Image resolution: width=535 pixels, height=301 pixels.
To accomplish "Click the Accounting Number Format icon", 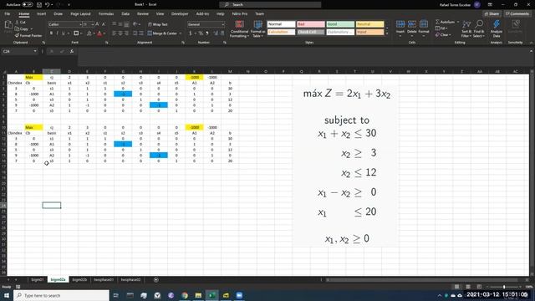I will pos(191,33).
